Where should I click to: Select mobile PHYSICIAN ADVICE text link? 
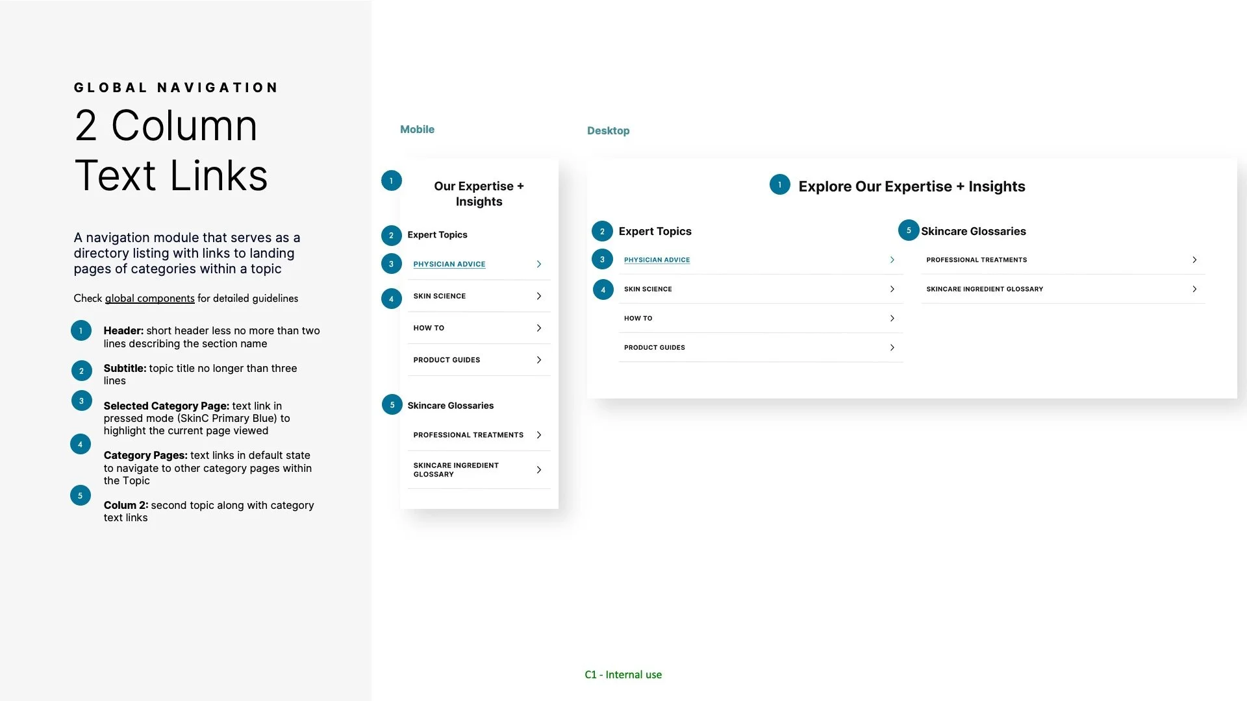click(x=449, y=264)
